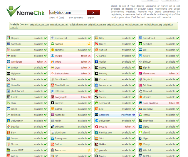Image resolution: width=188 pixels, height=157 pixels.
Task: Click the tumblr icon
Action: [9, 97]
